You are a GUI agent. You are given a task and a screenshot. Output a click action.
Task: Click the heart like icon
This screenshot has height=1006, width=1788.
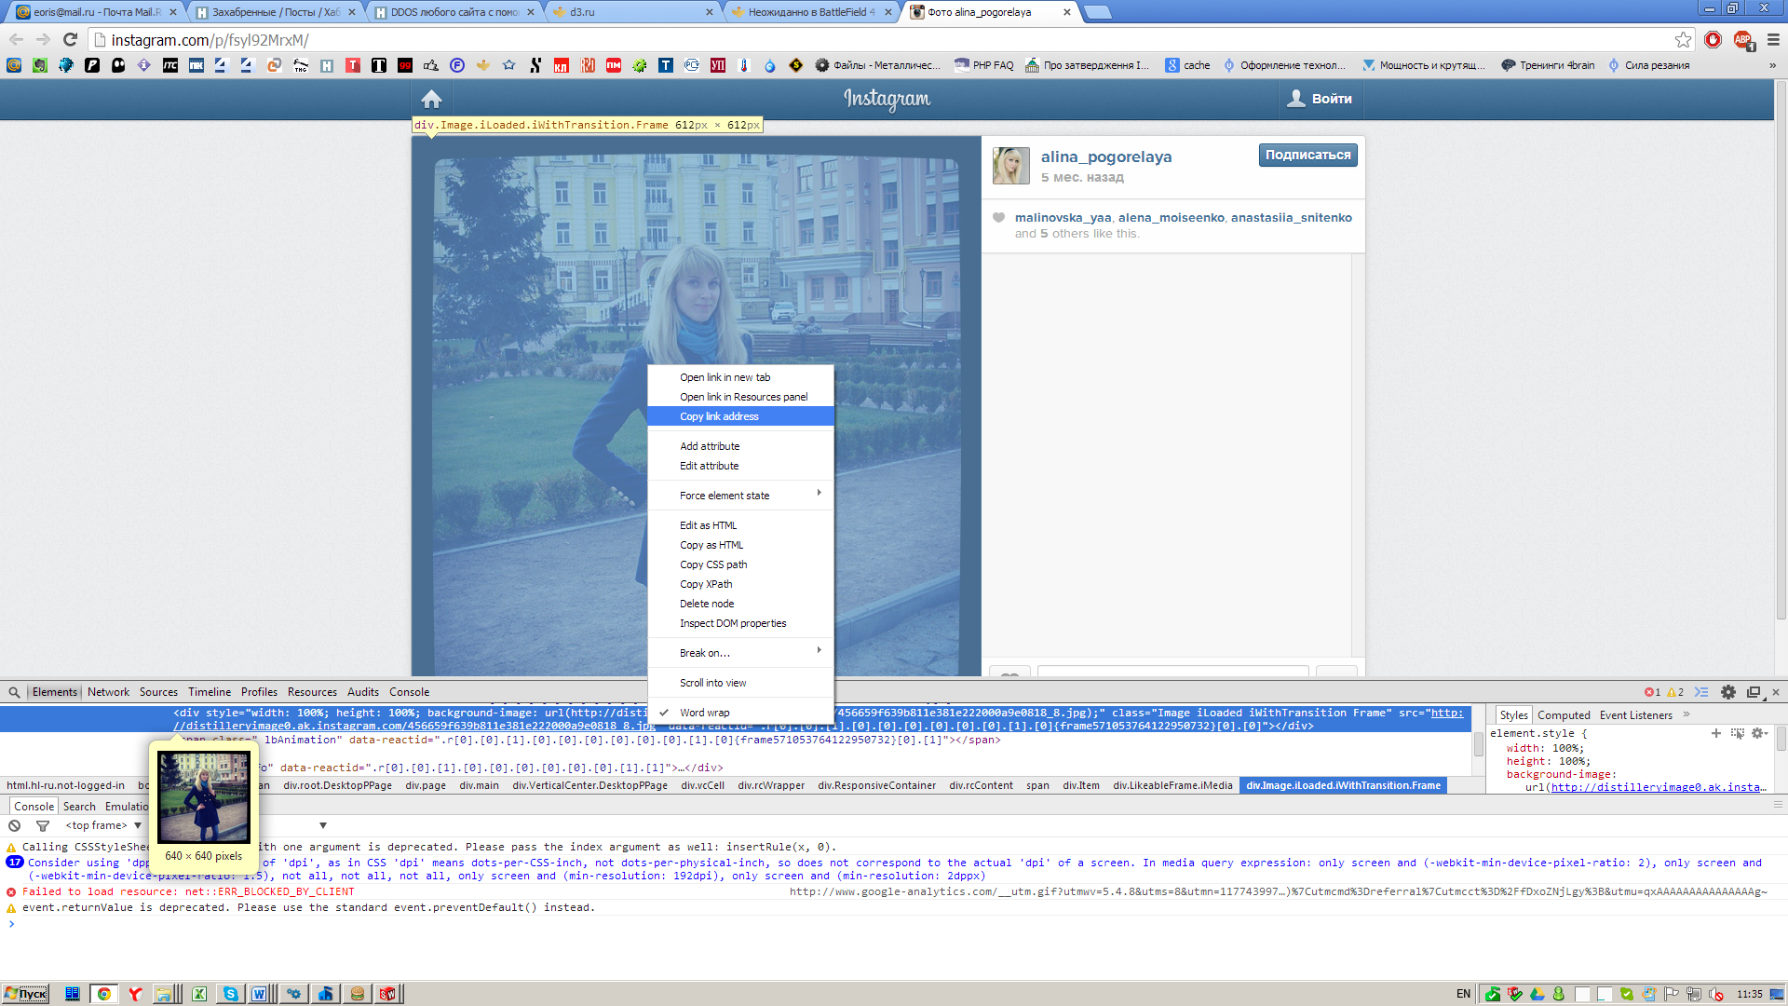(998, 218)
